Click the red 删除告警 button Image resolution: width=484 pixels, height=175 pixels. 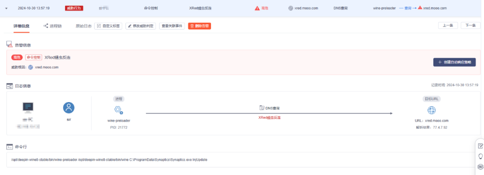199,26
